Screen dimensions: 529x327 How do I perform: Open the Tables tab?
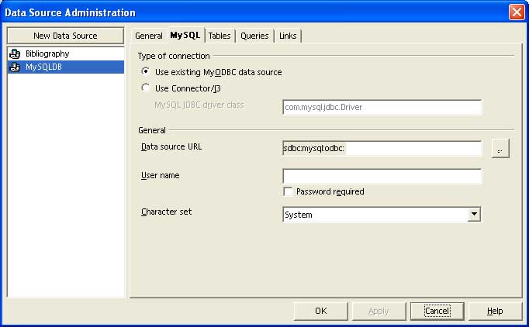(x=220, y=36)
